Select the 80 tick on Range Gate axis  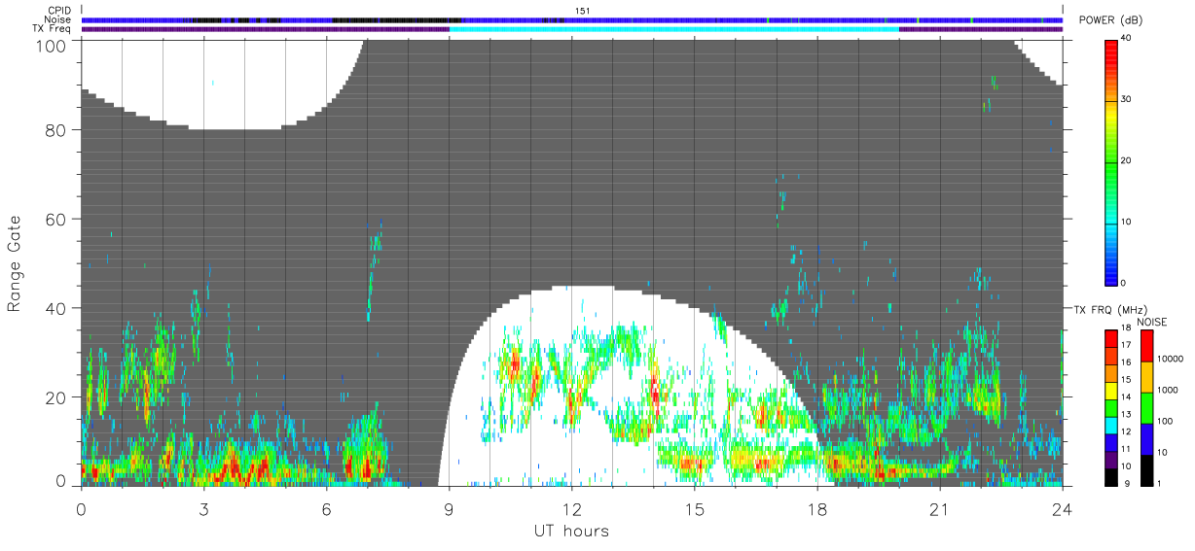57,129
